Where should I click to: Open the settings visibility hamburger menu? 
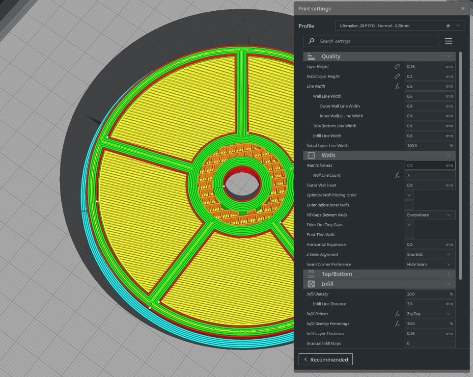448,41
